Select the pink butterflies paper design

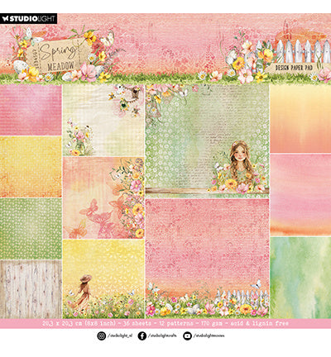coord(103,198)
